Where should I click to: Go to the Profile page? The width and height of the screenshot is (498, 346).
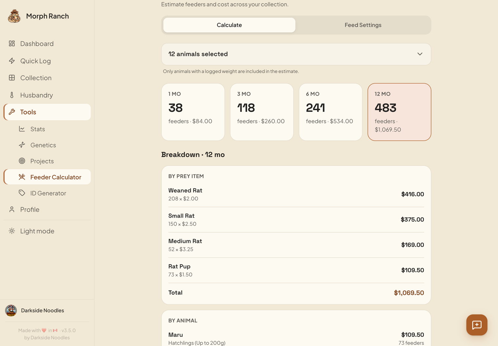pos(47,209)
